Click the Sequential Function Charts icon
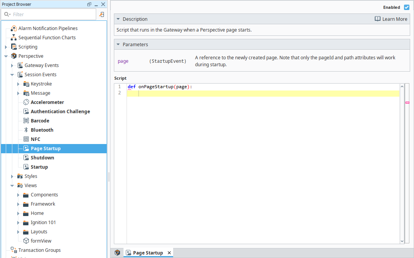 coord(14,37)
